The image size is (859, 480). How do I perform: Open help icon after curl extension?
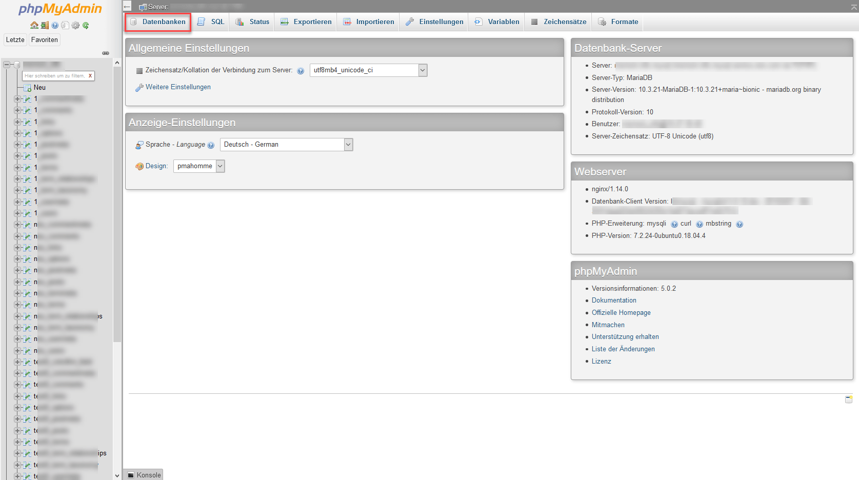pyautogui.click(x=700, y=224)
